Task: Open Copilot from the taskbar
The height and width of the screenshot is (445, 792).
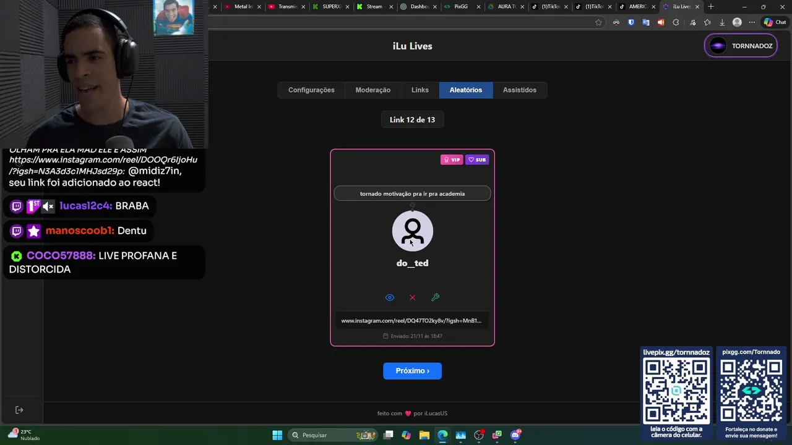Action: (406, 435)
